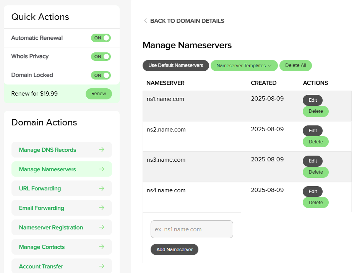Select Email Forwarding from Domain Actions

pyautogui.click(x=42, y=208)
